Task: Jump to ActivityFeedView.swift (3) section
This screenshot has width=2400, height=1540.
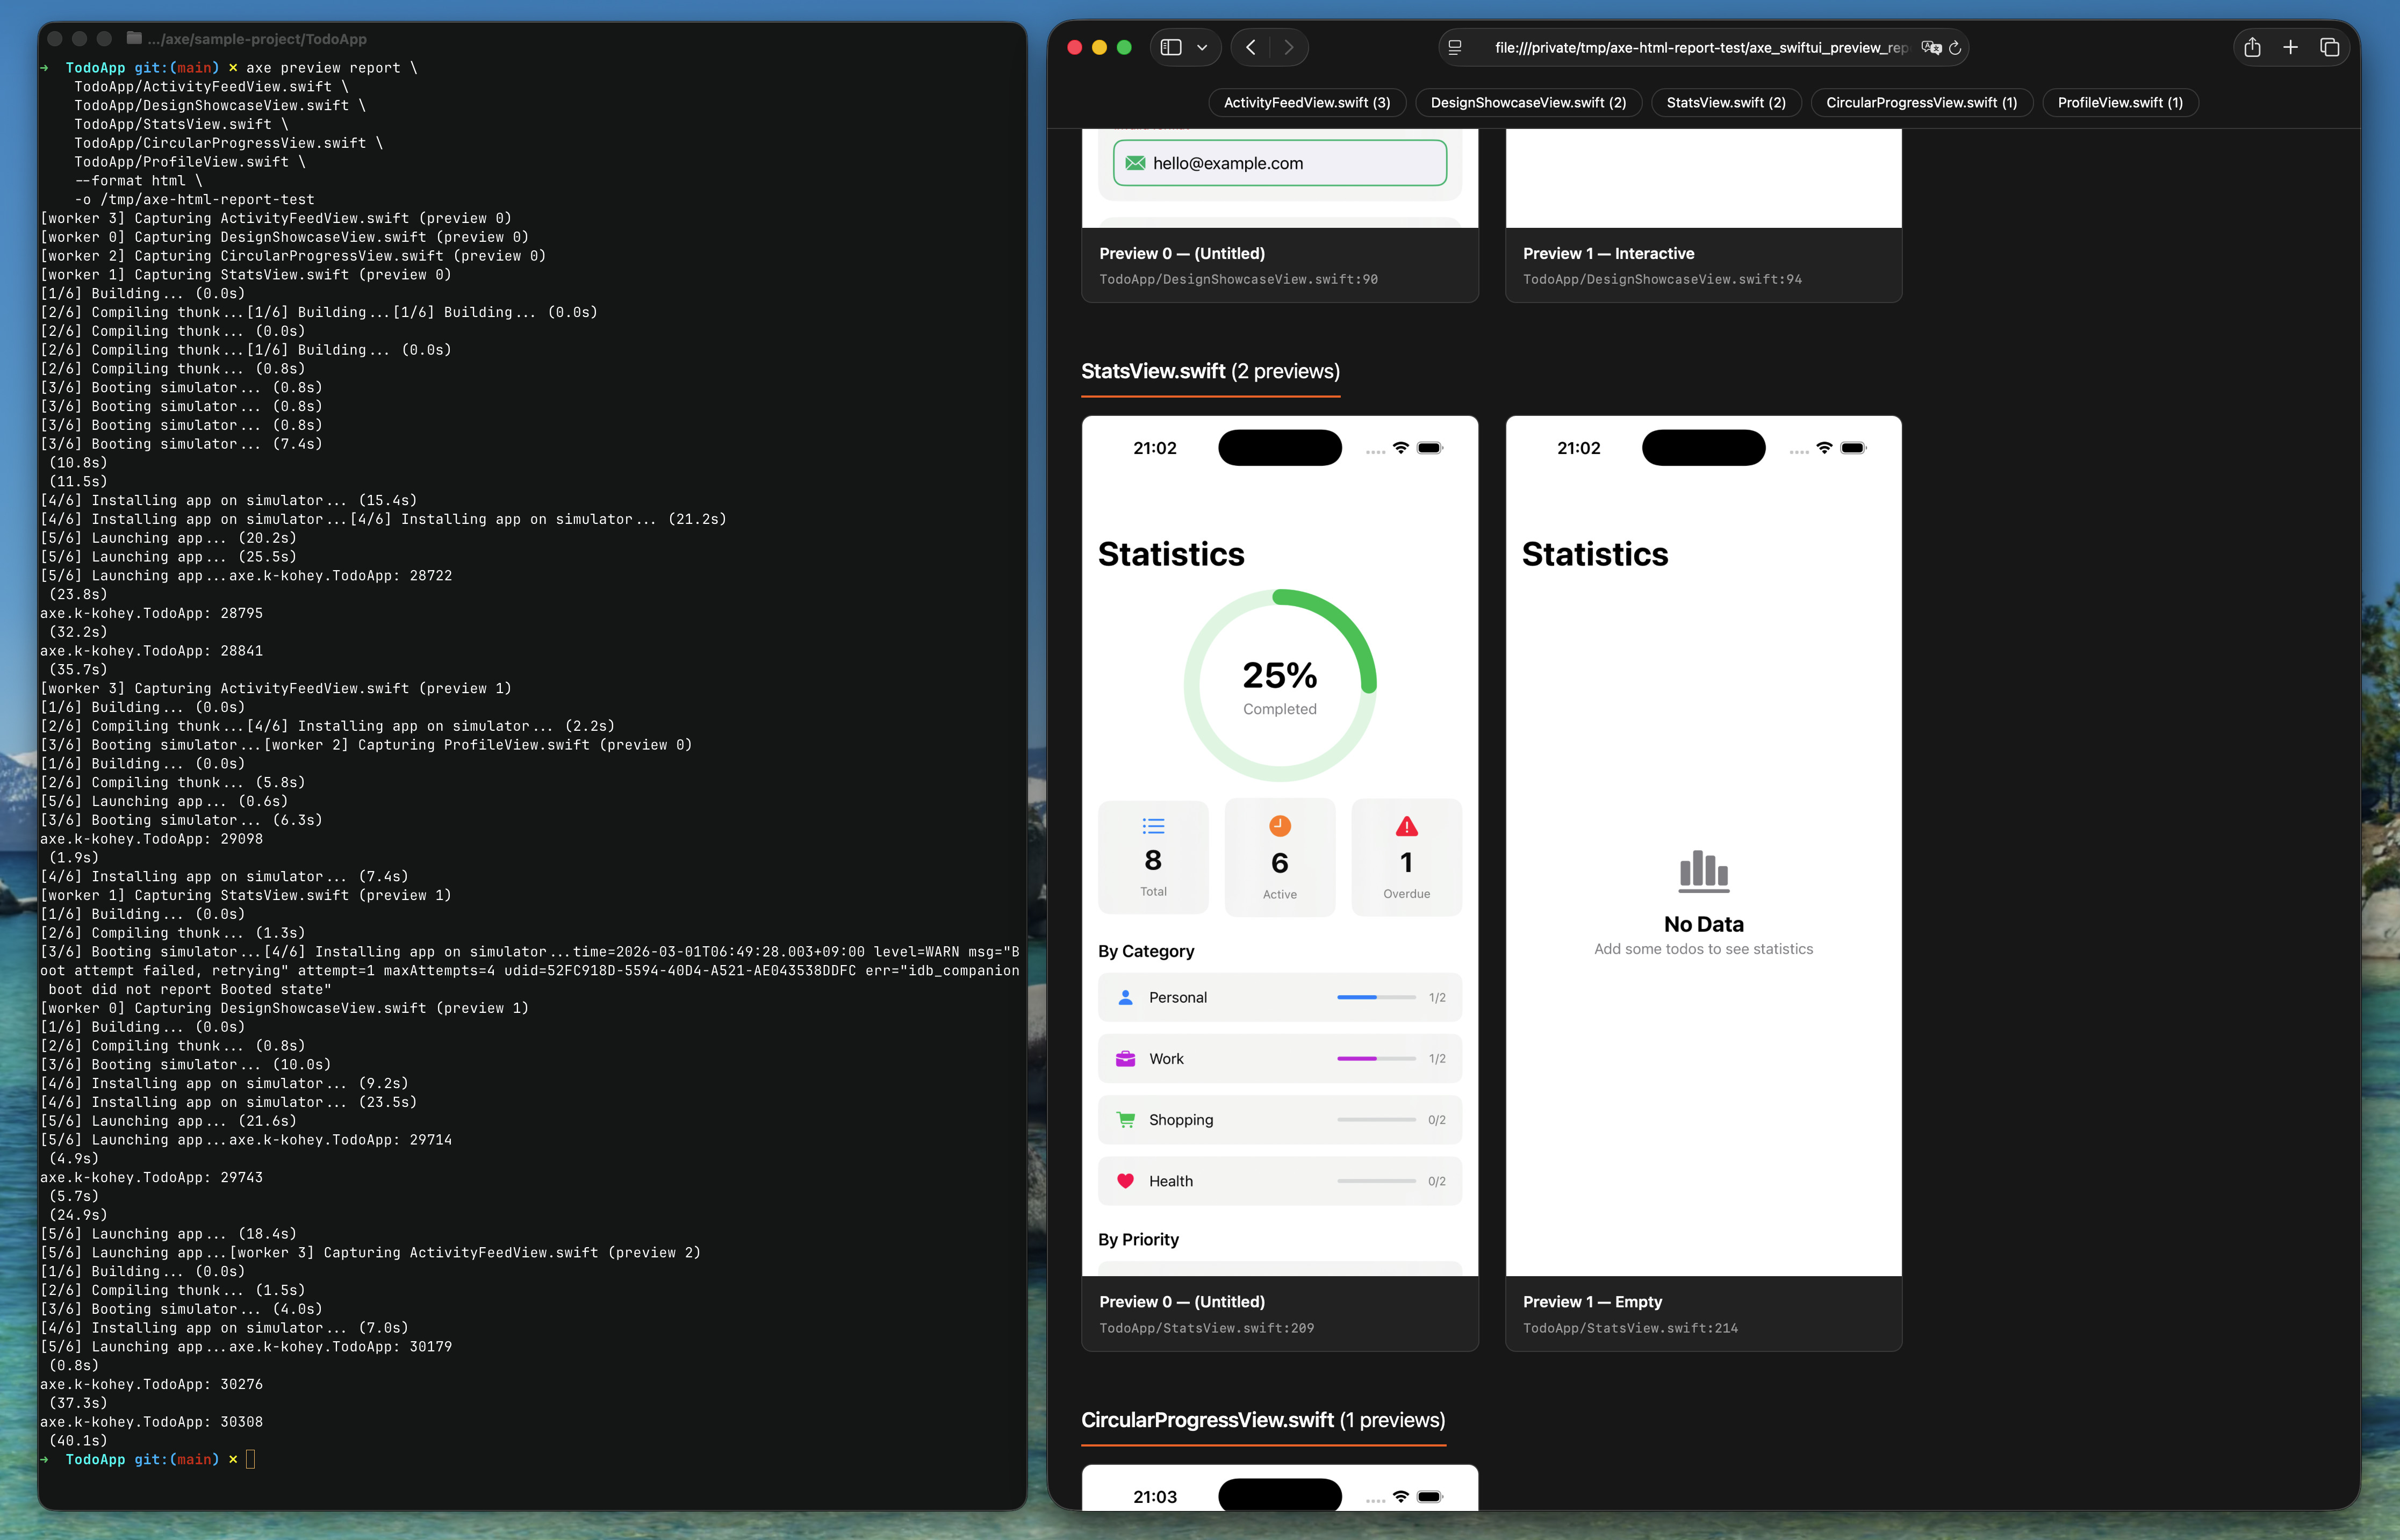Action: (1306, 102)
